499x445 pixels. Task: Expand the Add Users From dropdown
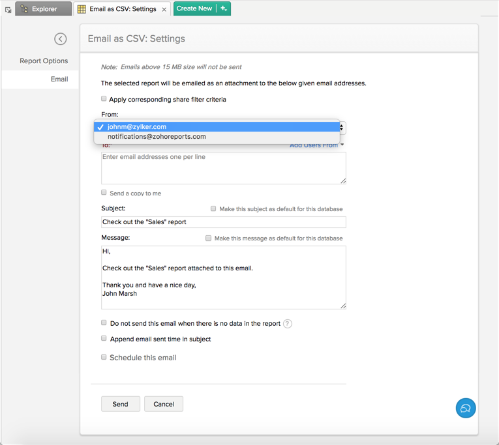(x=316, y=146)
